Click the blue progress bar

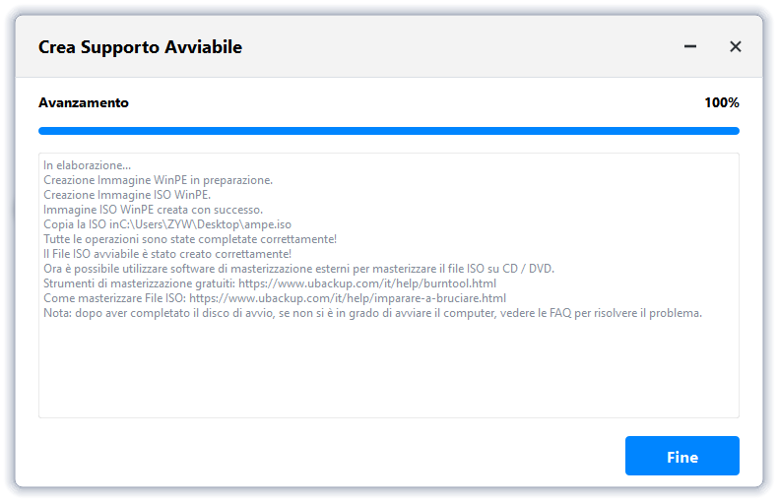(x=388, y=130)
